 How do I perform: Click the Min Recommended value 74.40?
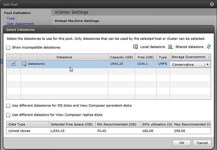click(x=102, y=131)
